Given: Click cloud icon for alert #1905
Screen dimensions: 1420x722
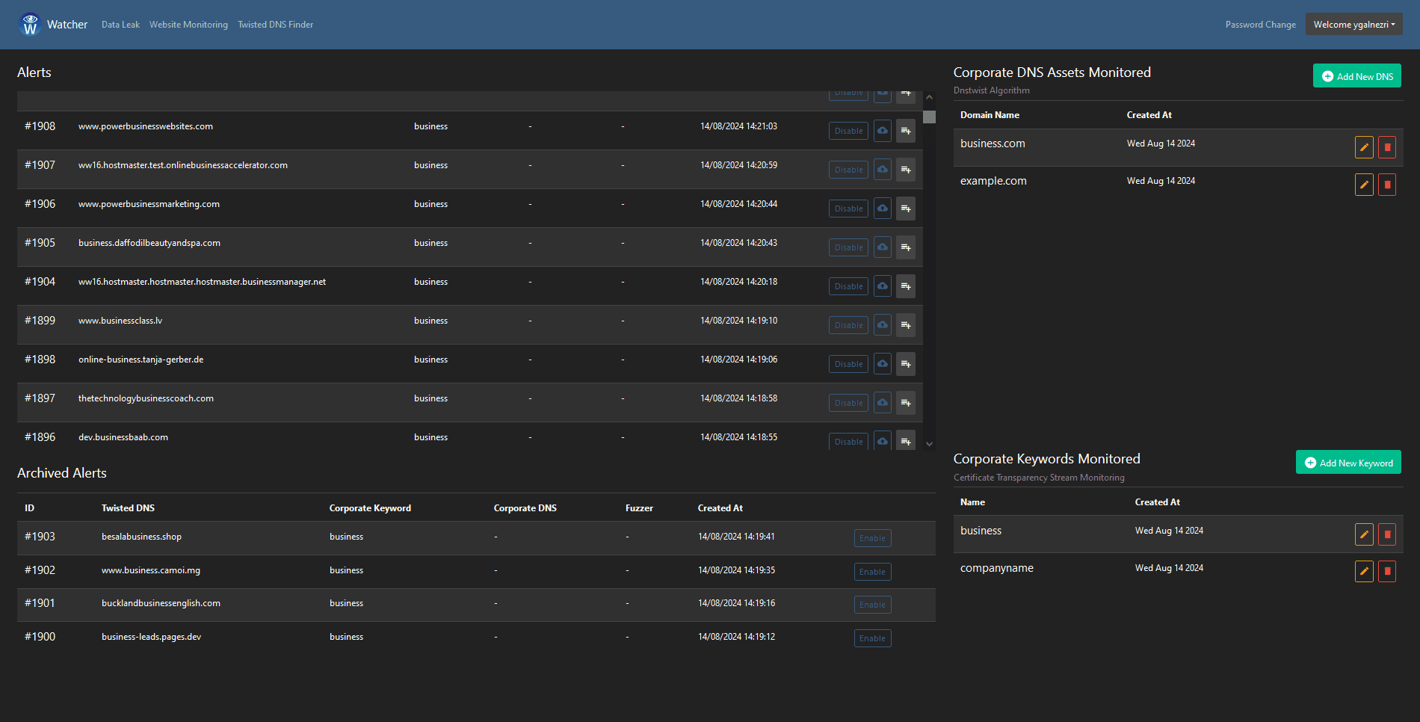Looking at the screenshot, I should 883,247.
